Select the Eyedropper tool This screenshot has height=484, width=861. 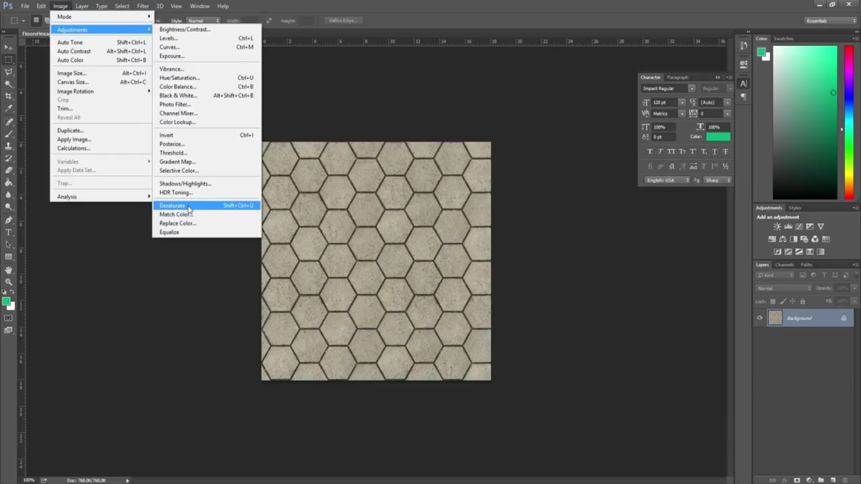tap(9, 108)
